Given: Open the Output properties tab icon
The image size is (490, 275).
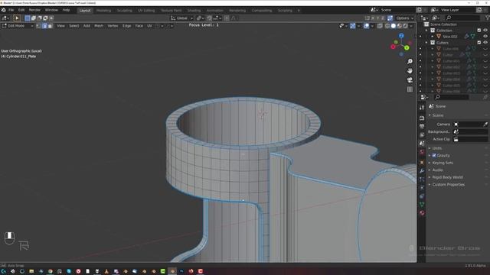Looking at the screenshot, I should [422, 126].
